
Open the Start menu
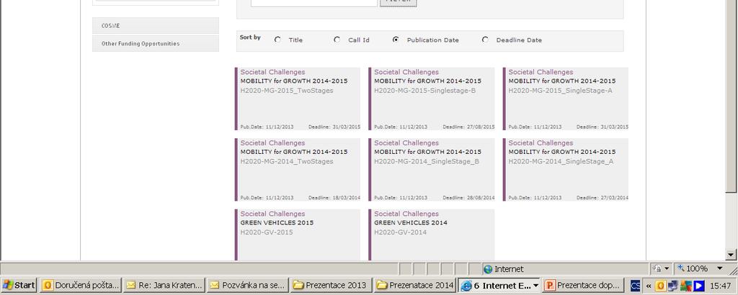point(19,285)
